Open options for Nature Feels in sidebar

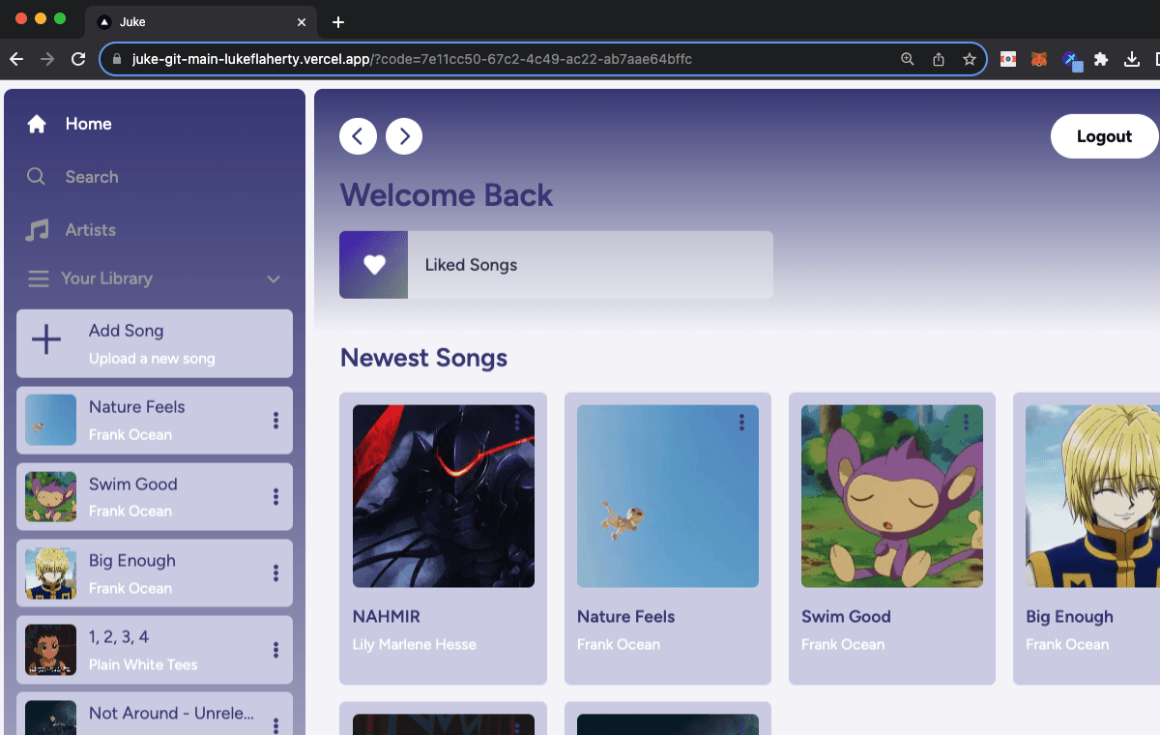tap(275, 420)
